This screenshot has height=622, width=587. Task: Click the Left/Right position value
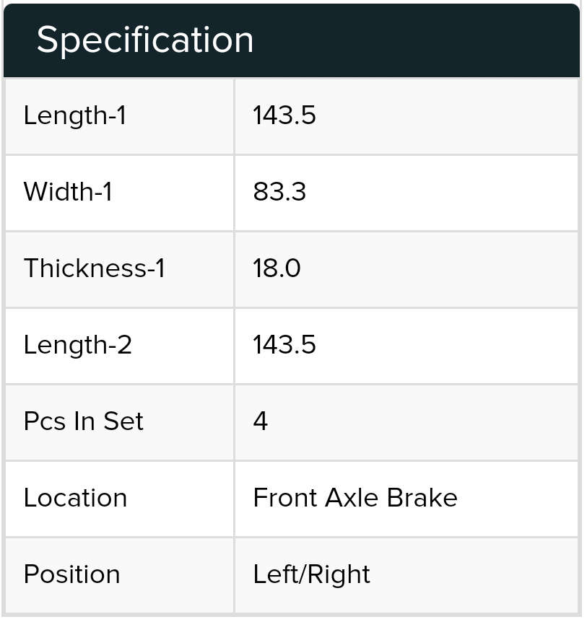pyautogui.click(x=312, y=575)
